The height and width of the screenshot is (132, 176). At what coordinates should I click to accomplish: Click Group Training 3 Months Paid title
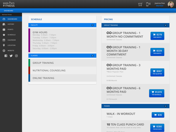123,67
